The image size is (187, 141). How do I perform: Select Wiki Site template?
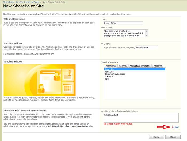(x=109, y=77)
